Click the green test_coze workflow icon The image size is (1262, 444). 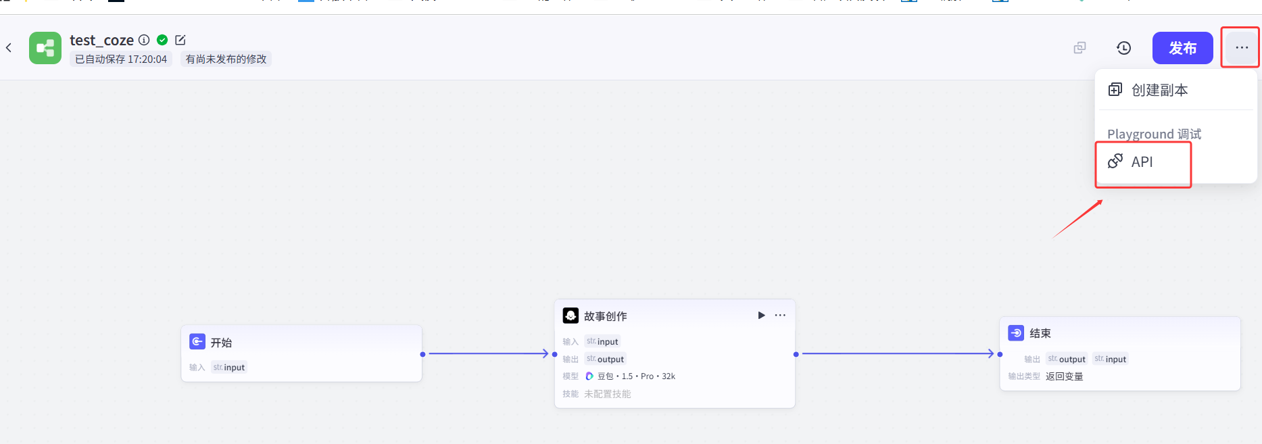pyautogui.click(x=45, y=48)
